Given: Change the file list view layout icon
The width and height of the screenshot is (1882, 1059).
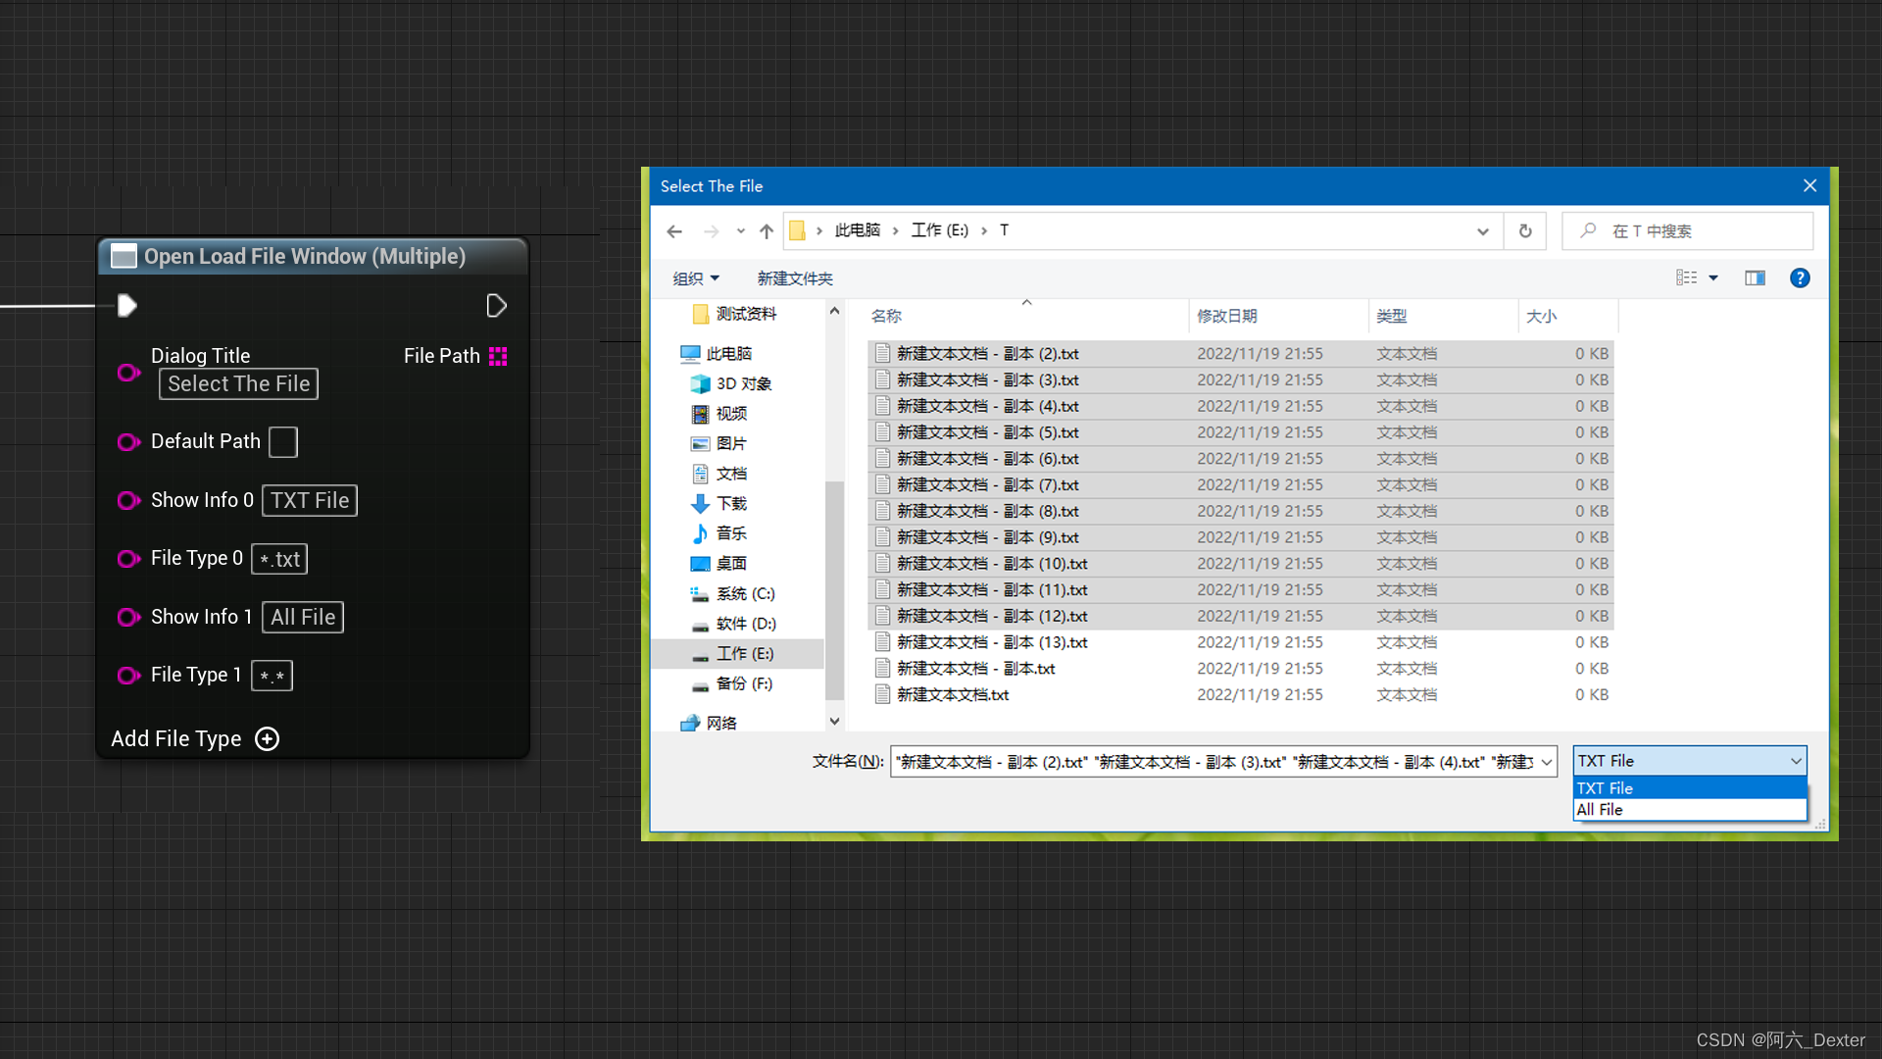Looking at the screenshot, I should 1687,277.
